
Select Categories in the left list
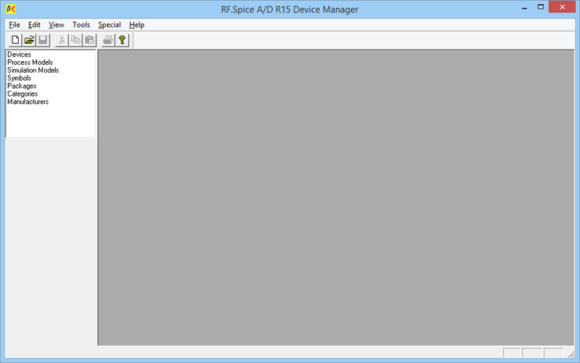(22, 94)
